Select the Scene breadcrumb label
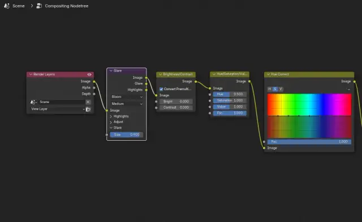Image resolution: width=362 pixels, height=222 pixels. 19,6
